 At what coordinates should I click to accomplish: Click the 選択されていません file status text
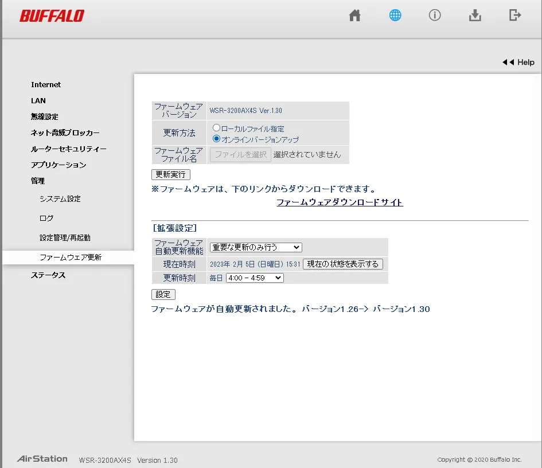pos(307,154)
